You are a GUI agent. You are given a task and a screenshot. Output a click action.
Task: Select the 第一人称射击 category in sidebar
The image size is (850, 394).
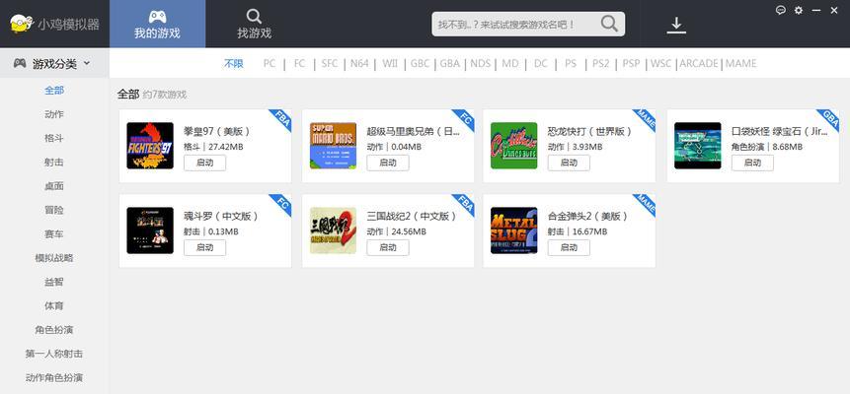click(x=54, y=354)
